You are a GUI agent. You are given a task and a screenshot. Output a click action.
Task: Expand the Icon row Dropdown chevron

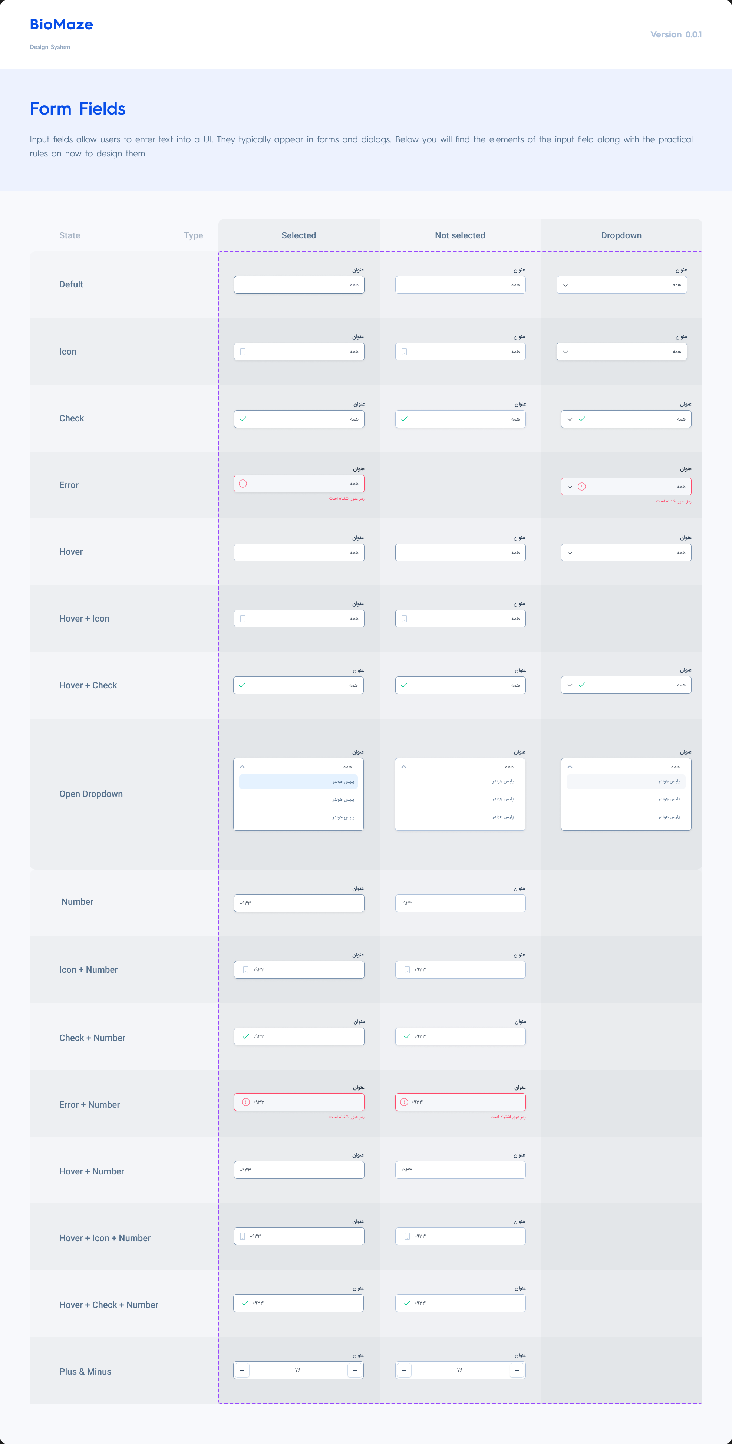(566, 352)
